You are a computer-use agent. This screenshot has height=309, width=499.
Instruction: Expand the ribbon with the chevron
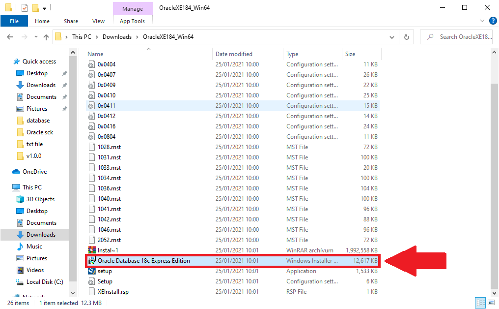point(482,21)
